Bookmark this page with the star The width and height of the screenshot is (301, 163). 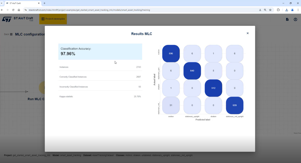(270, 10)
